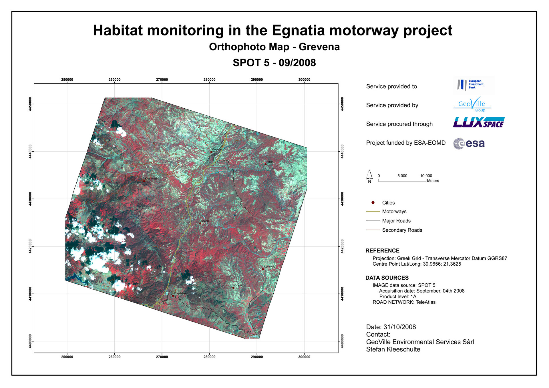The image size is (549, 388).
Task: Click the '300000' label on bottom axis
Action: [x=304, y=357]
